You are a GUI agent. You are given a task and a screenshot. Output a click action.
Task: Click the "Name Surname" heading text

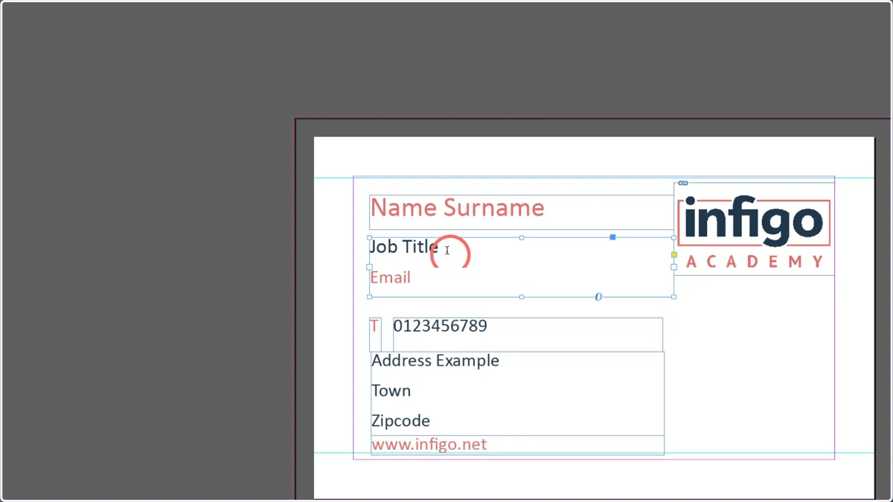[457, 207]
